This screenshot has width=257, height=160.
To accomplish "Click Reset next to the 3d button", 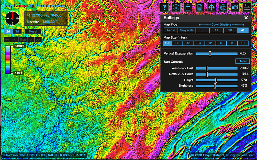I will tap(33, 31).
